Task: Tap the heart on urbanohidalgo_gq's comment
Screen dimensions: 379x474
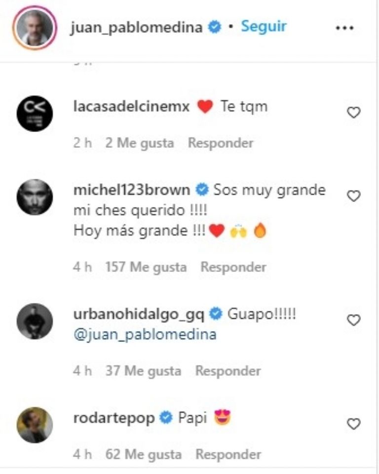Action: pyautogui.click(x=353, y=320)
